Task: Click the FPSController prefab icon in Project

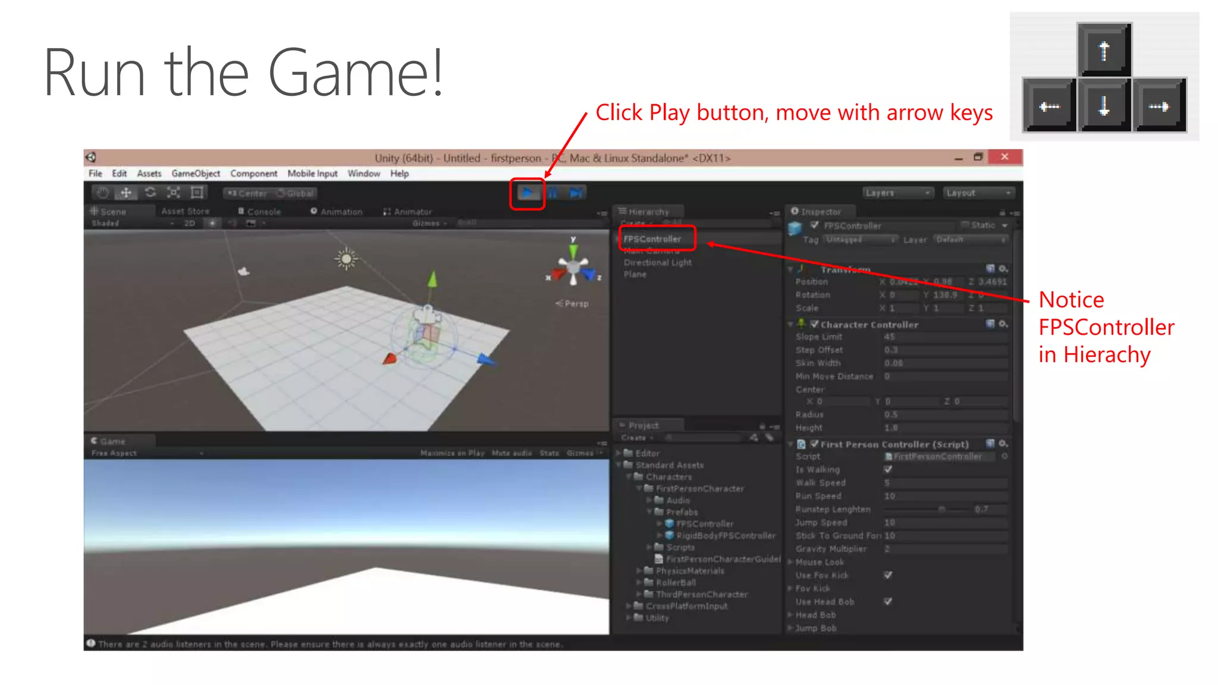Action: tap(669, 524)
